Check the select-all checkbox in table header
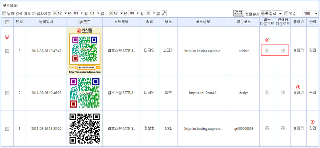 7,22
